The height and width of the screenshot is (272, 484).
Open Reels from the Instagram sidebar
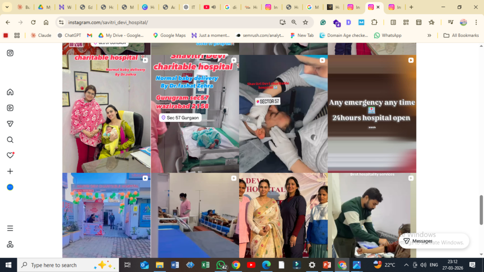[x=10, y=108]
